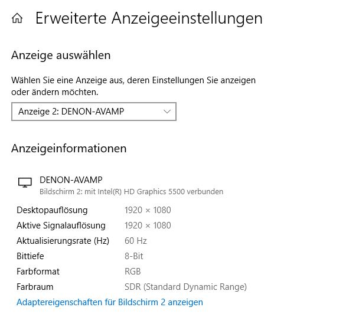Click the Anzeige auswählen heading
Screen dimensions: 349x317
click(x=61, y=55)
